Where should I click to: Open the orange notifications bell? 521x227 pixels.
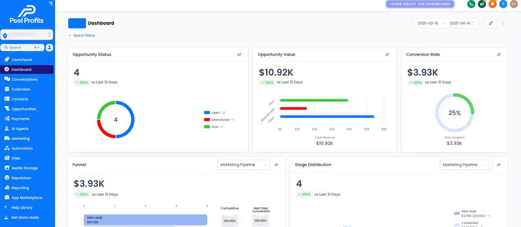coord(492,4)
